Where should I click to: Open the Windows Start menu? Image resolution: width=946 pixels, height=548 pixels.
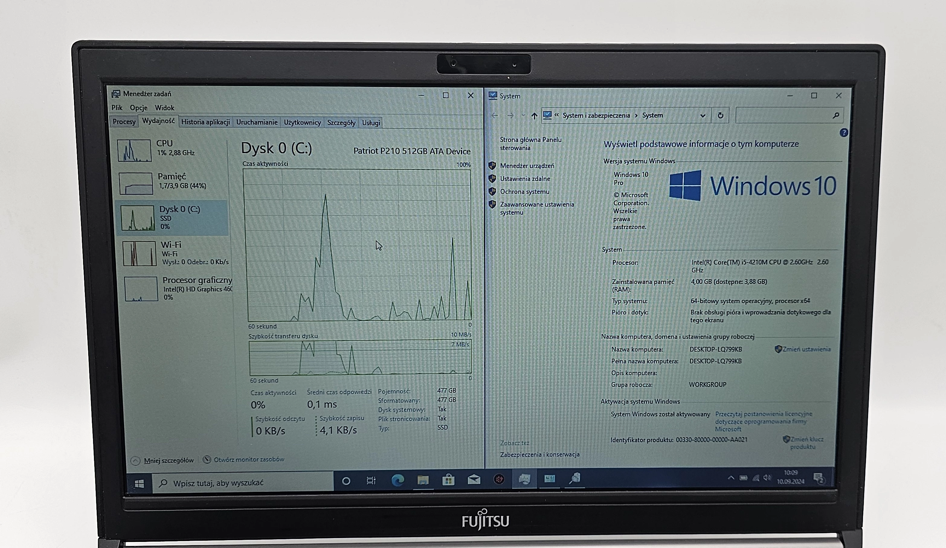[139, 484]
